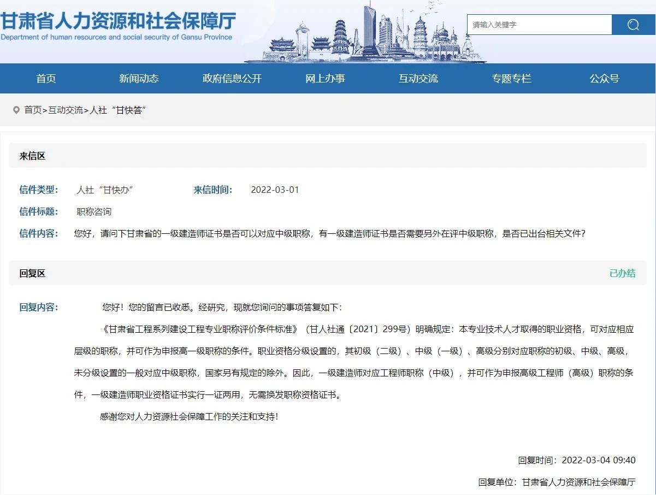Viewport: 656px width, 495px height.
Task: Open the 专题专栏 navigation menu
Action: (511, 78)
